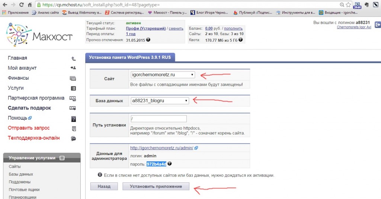Click Отправить запрос in sidebar
This screenshot has width=381, height=199.
click(29, 128)
